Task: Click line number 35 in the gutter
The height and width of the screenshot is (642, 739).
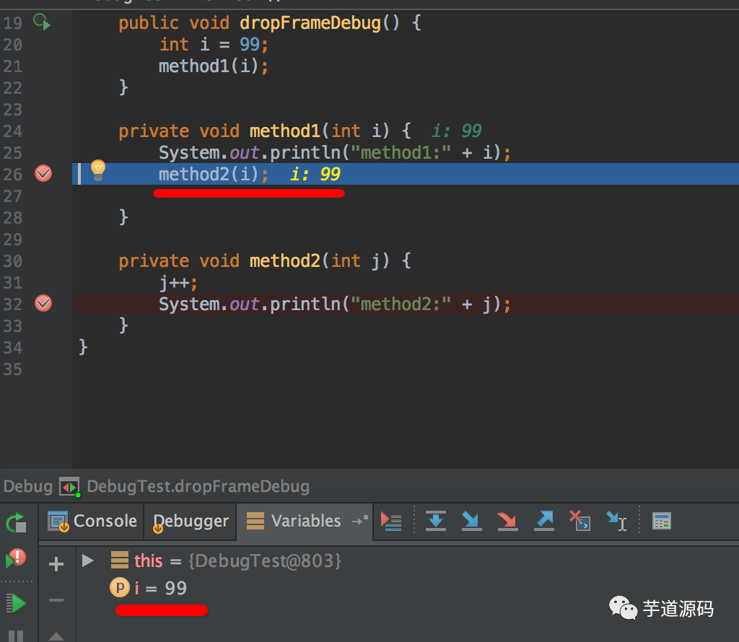Action: click(13, 369)
